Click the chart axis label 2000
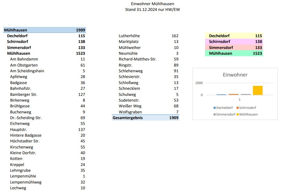 pyautogui.click(x=199, y=83)
